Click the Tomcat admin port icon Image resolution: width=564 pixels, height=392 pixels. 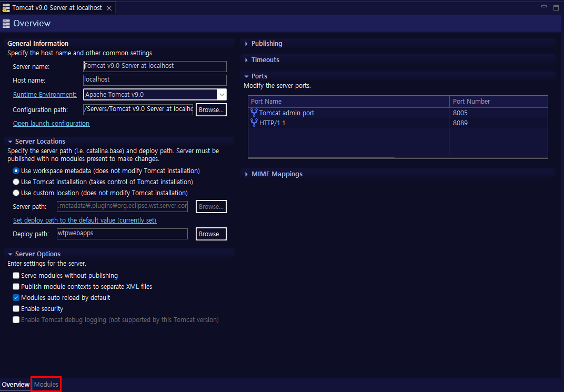[254, 113]
